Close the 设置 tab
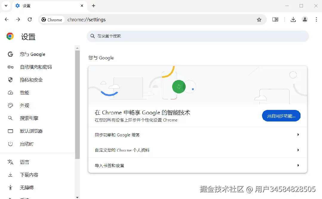The image size is (322, 199). [82, 6]
